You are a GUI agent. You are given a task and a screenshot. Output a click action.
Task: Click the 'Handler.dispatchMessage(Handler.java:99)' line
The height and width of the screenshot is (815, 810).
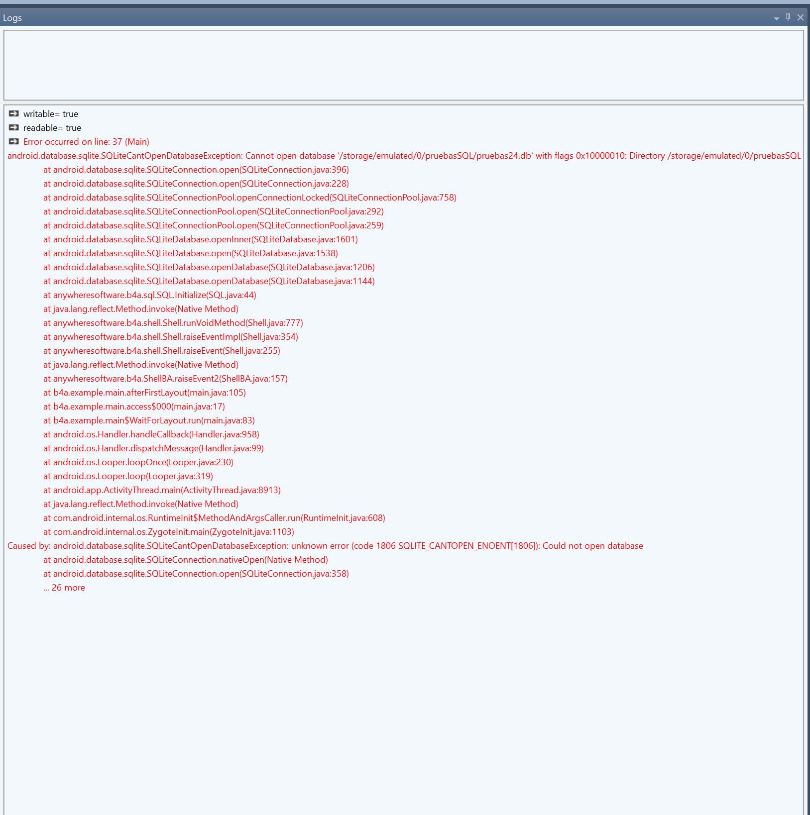click(153, 448)
